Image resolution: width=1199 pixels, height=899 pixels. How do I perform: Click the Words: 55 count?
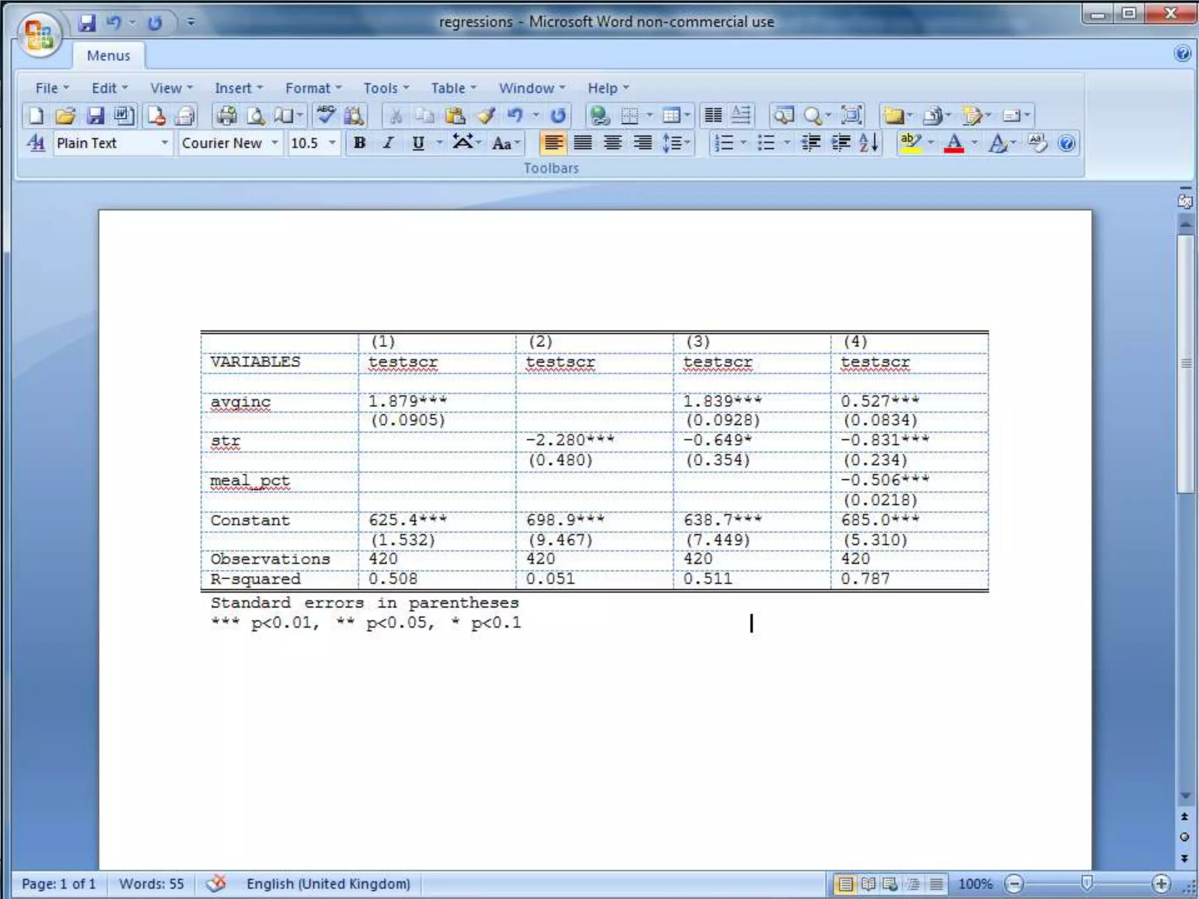151,883
